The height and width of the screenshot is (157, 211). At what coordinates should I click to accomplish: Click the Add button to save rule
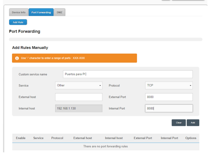193,122
